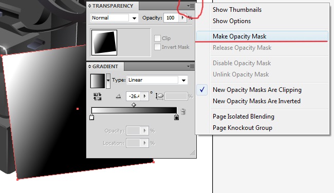The width and height of the screenshot is (334, 193).
Task: Click the gradient aspect ratio icon
Action: 159,96
